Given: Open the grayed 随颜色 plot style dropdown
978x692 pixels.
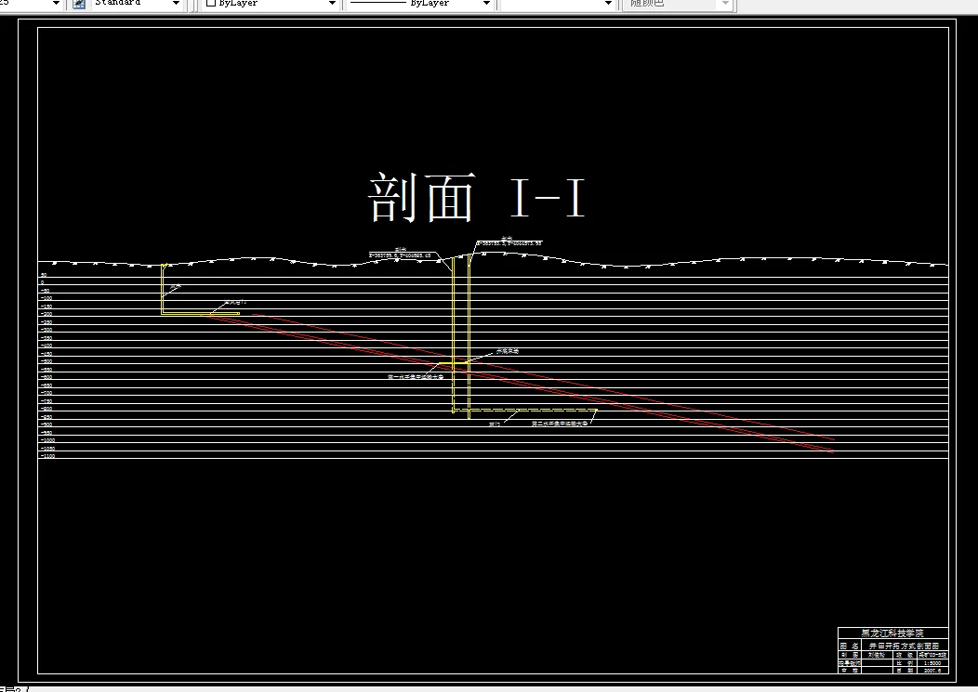Looking at the screenshot, I should [725, 3].
